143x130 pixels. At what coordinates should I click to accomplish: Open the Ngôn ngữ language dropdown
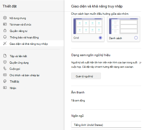[106, 124]
